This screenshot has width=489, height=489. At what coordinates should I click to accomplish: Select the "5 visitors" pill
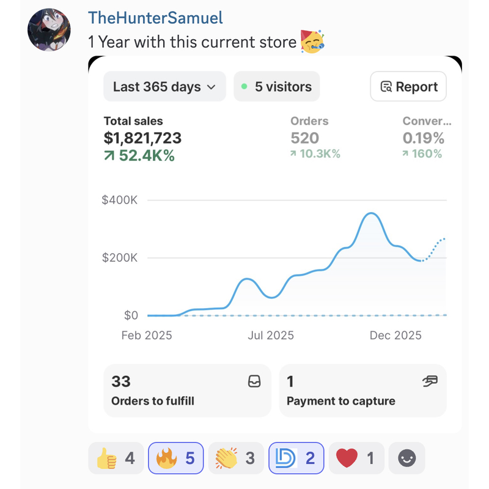(x=276, y=87)
